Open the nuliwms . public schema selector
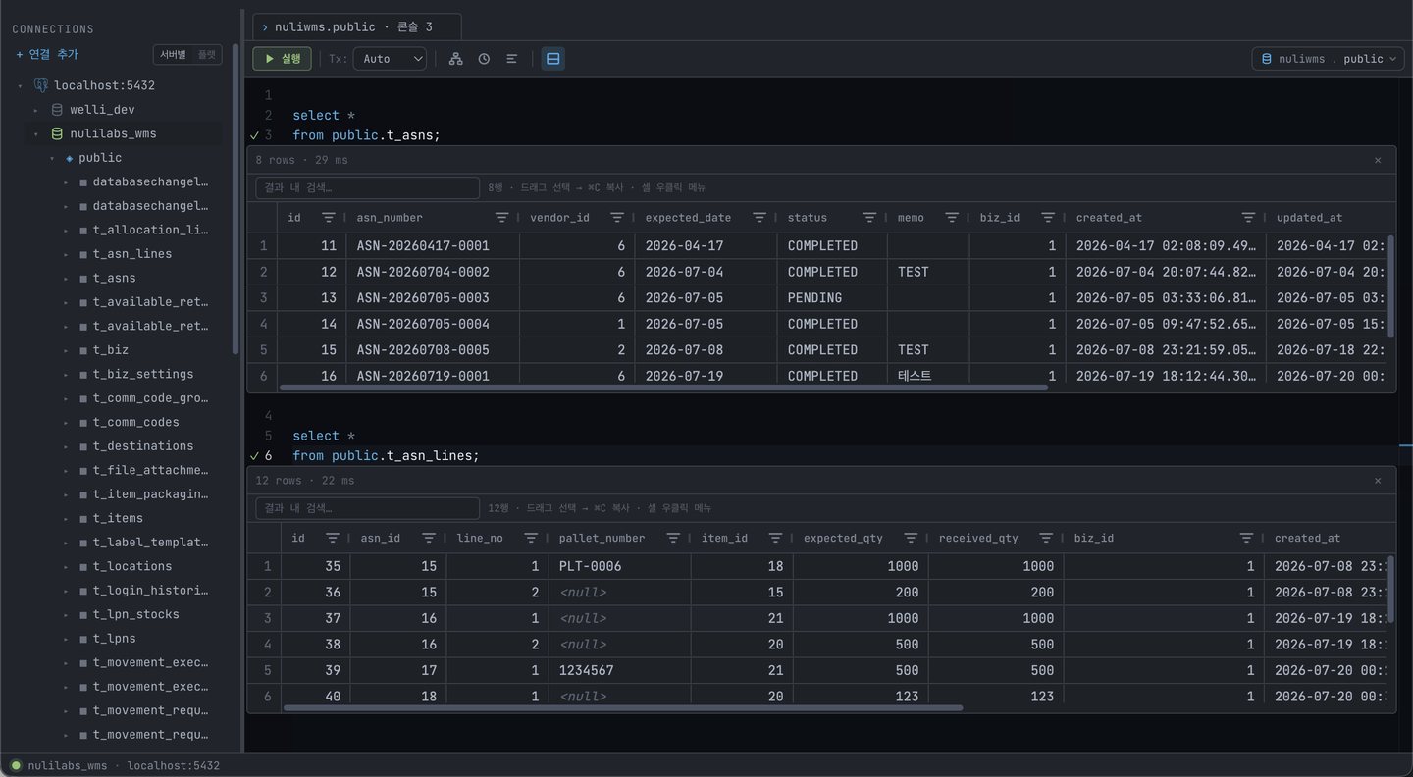 (1329, 59)
